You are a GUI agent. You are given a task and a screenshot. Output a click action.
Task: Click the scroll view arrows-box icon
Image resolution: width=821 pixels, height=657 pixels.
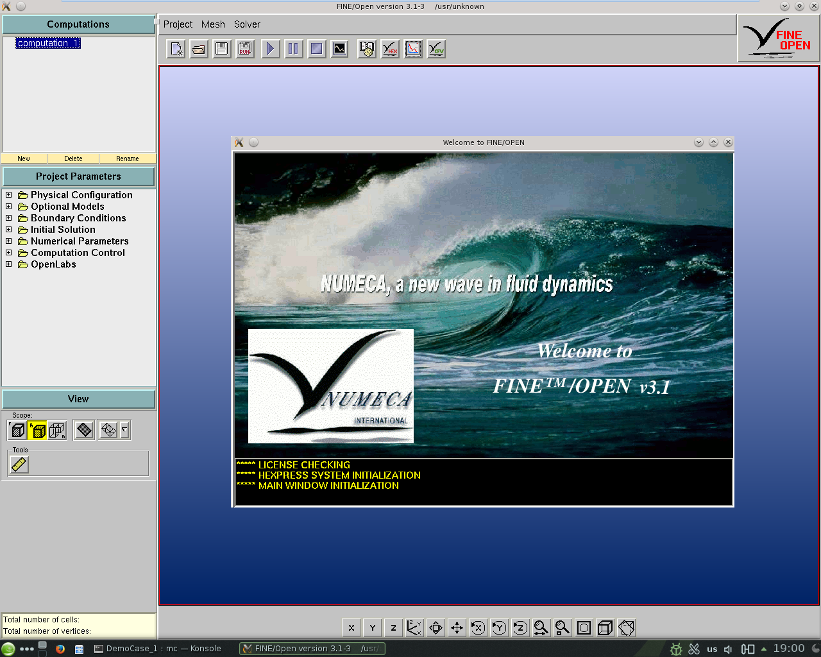[x=436, y=627]
